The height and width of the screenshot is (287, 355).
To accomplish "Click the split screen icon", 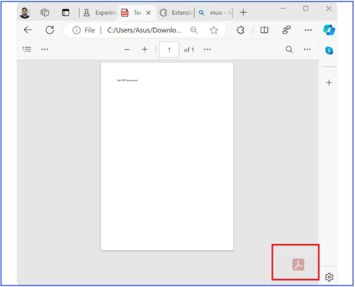I will [264, 30].
